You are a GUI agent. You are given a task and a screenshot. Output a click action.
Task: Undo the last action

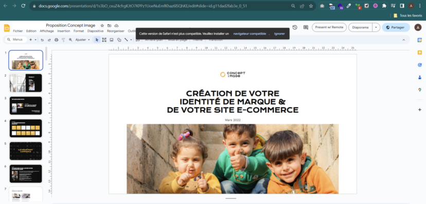click(x=42, y=40)
